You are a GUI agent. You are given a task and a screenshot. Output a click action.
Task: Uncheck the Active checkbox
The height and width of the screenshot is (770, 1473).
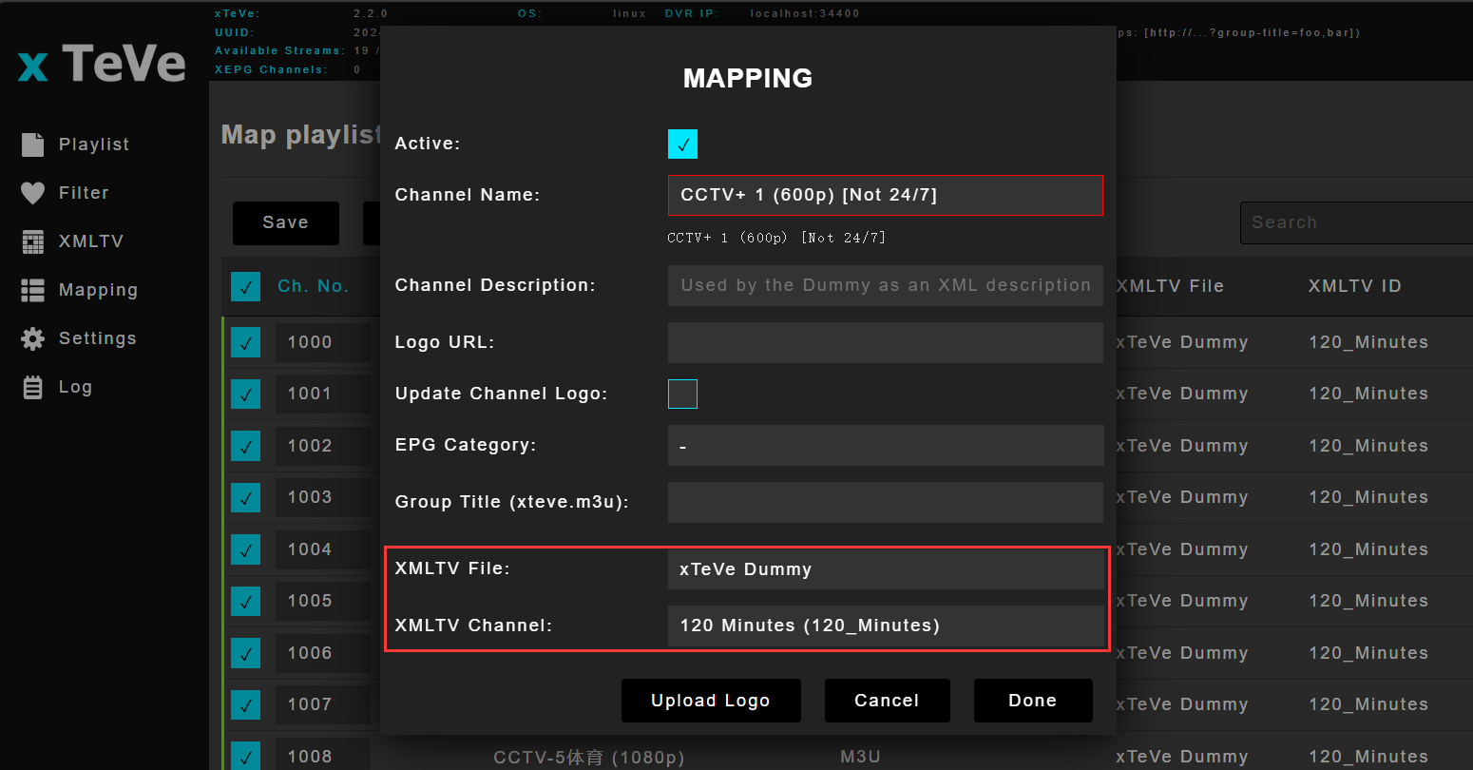(x=682, y=144)
